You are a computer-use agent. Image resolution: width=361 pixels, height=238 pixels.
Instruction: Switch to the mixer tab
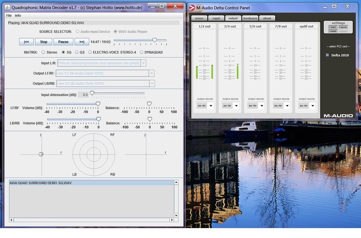click(x=199, y=18)
